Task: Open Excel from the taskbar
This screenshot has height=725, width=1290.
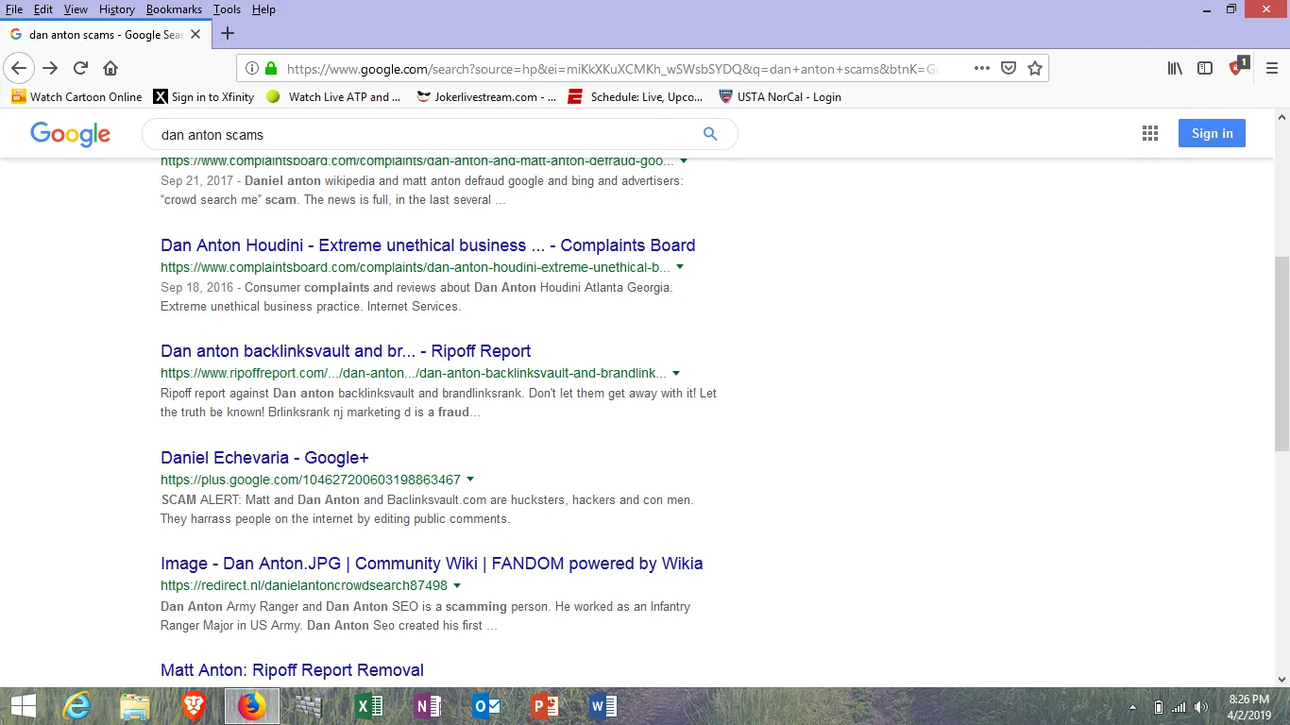Action: tap(369, 706)
